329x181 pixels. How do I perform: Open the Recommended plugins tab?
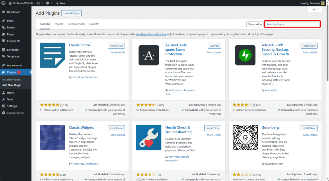(x=76, y=24)
